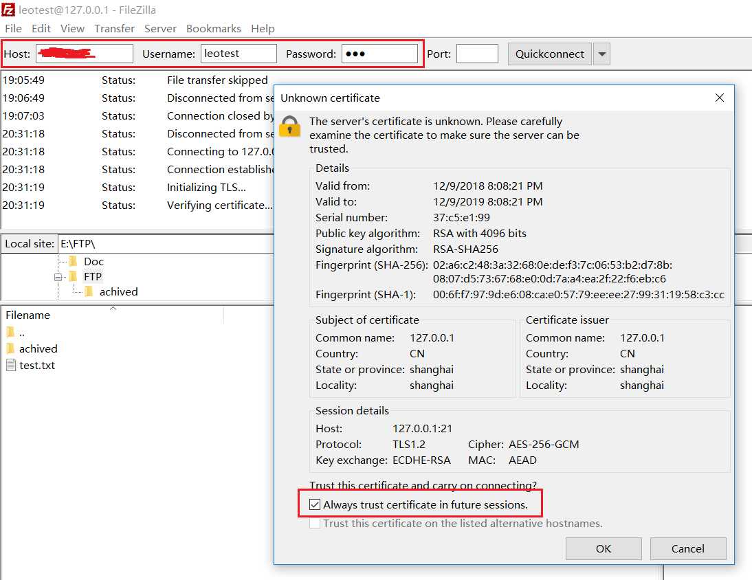Click Cancel in certificate dialog

(688, 548)
